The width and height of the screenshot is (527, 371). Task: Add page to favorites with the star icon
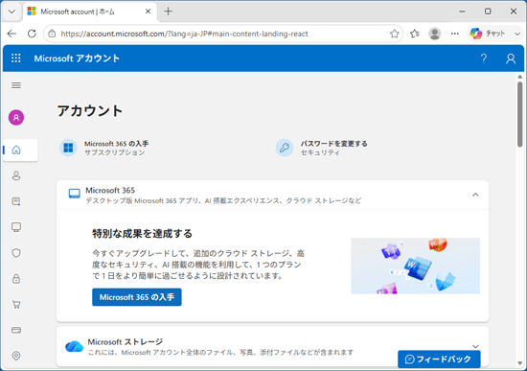click(394, 34)
